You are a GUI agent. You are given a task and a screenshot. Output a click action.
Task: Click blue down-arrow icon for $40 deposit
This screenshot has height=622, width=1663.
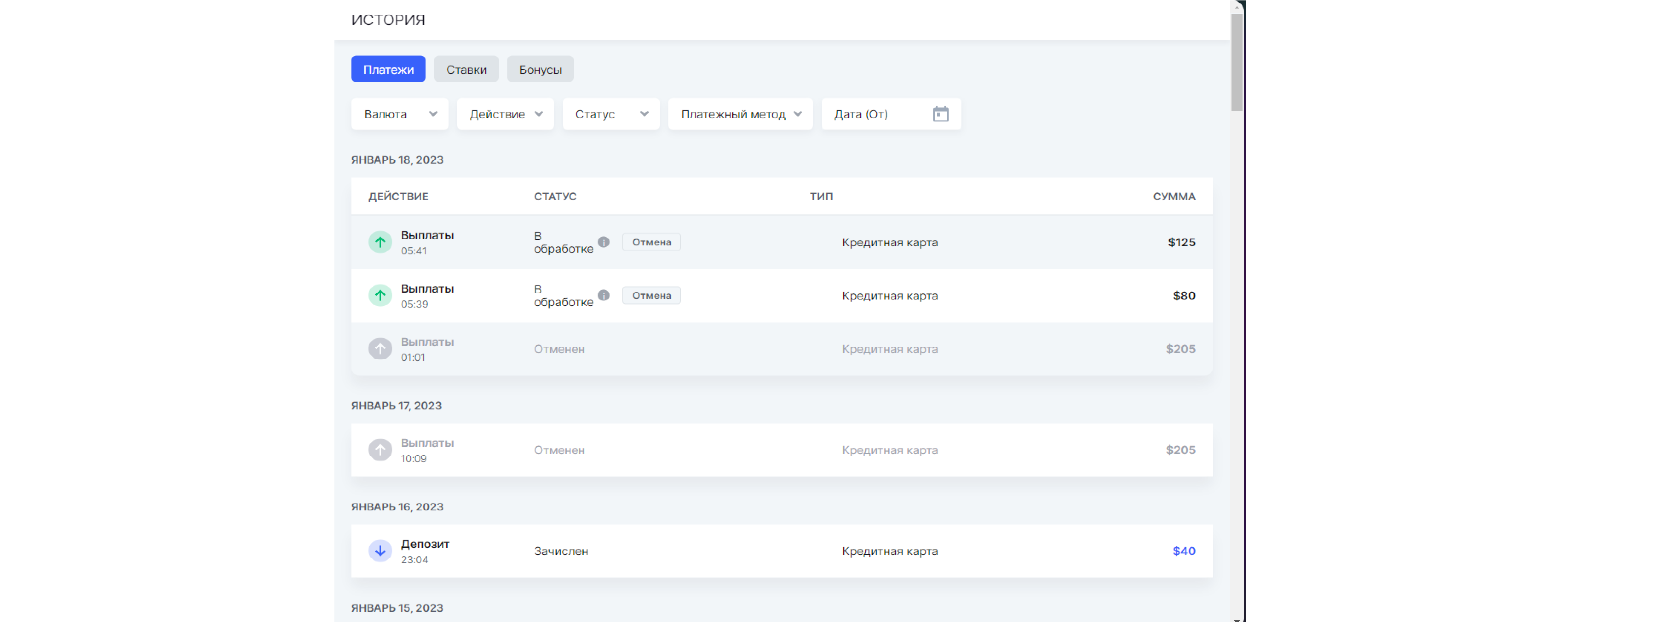[x=380, y=551]
